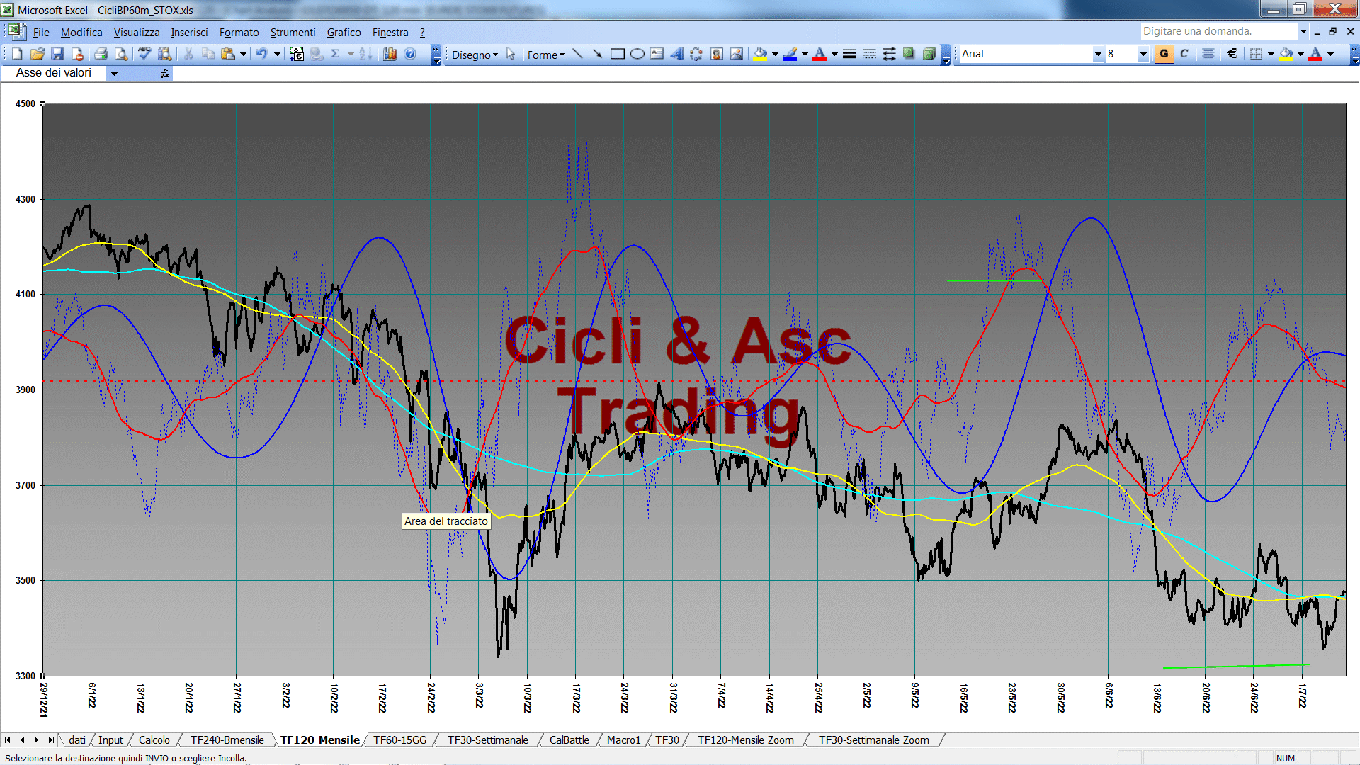Image resolution: width=1360 pixels, height=765 pixels.
Task: Expand Fill Color dropdown in Drawing toolbar
Action: pyautogui.click(x=775, y=54)
